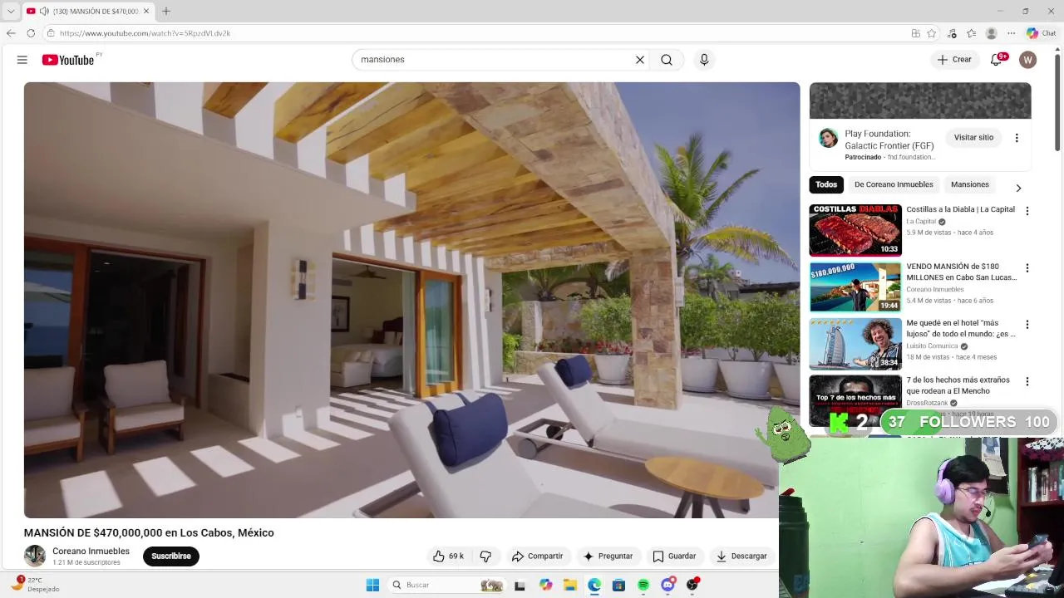Click the address bar URL
The image size is (1064, 598).
coord(145,33)
